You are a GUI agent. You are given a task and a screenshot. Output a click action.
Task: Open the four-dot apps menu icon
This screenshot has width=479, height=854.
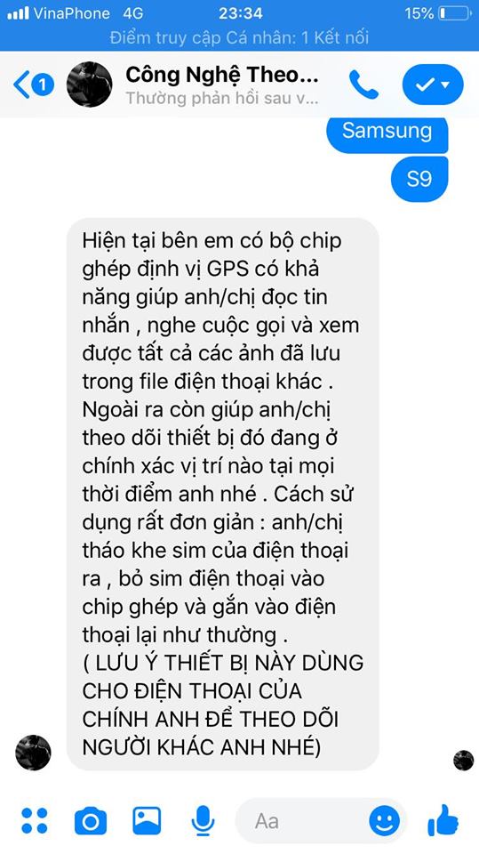point(35,820)
